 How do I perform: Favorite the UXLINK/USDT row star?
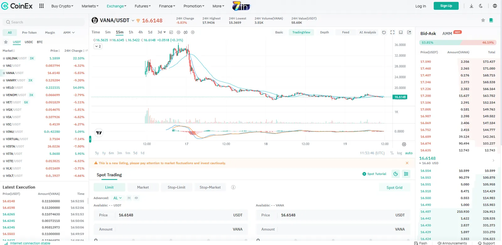(x=4, y=58)
